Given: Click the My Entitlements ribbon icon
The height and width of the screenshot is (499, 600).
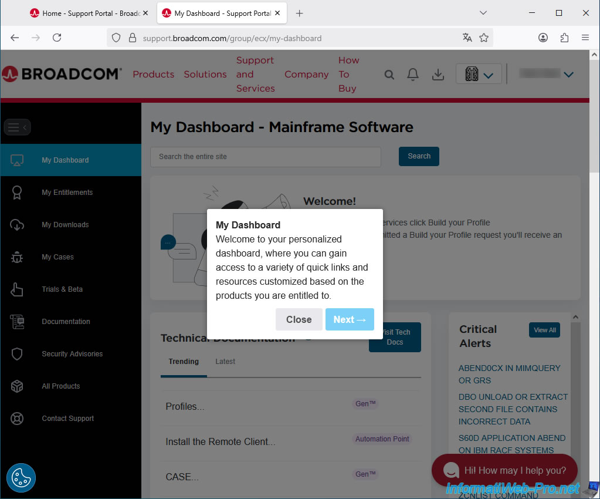Looking at the screenshot, I should click(x=17, y=193).
